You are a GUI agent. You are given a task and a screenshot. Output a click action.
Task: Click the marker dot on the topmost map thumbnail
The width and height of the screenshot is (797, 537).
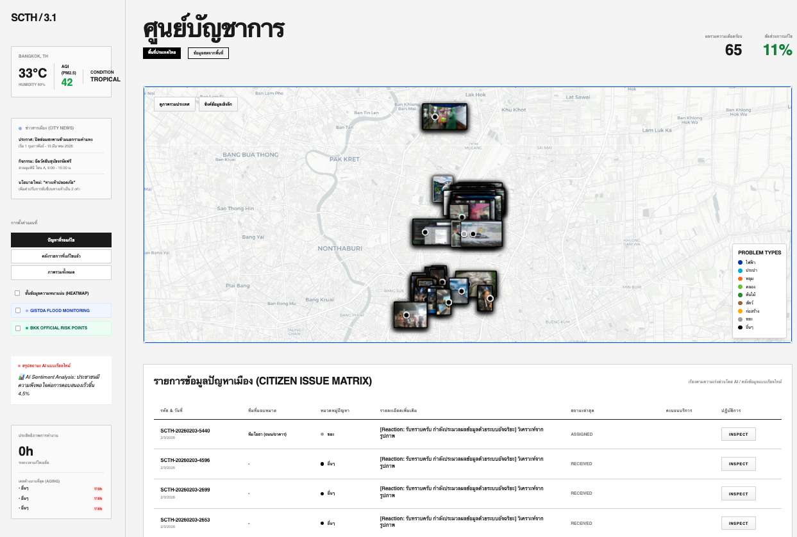[435, 117]
